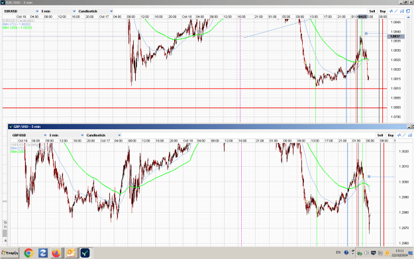Click Buy button on GBP/USD chart
This screenshot has height=259, width=414.
[x=391, y=135]
